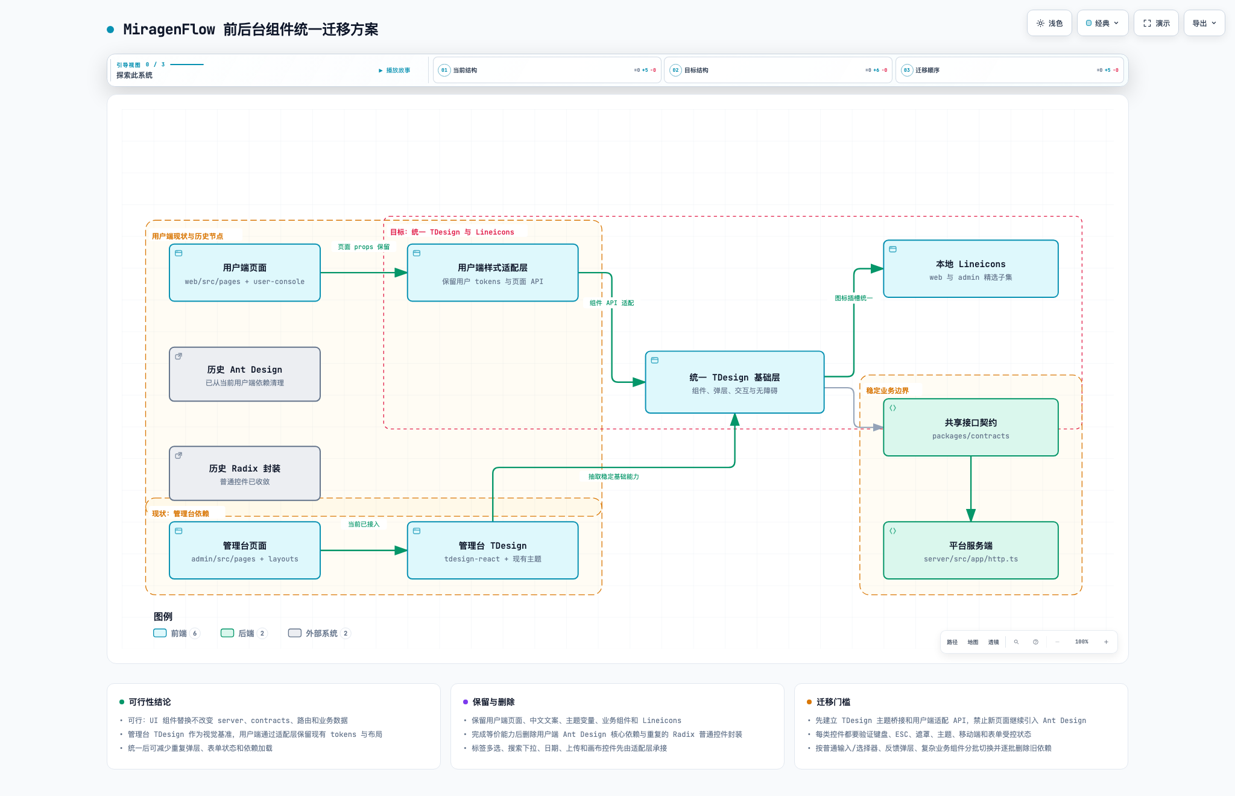Click the external-link icon on 历史 Ant Design

coord(178,356)
